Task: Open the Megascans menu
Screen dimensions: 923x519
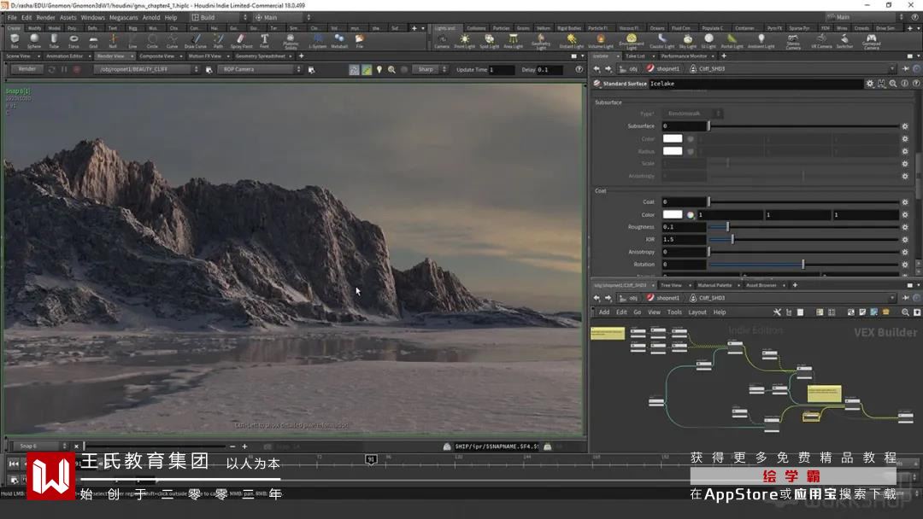Action: (124, 17)
